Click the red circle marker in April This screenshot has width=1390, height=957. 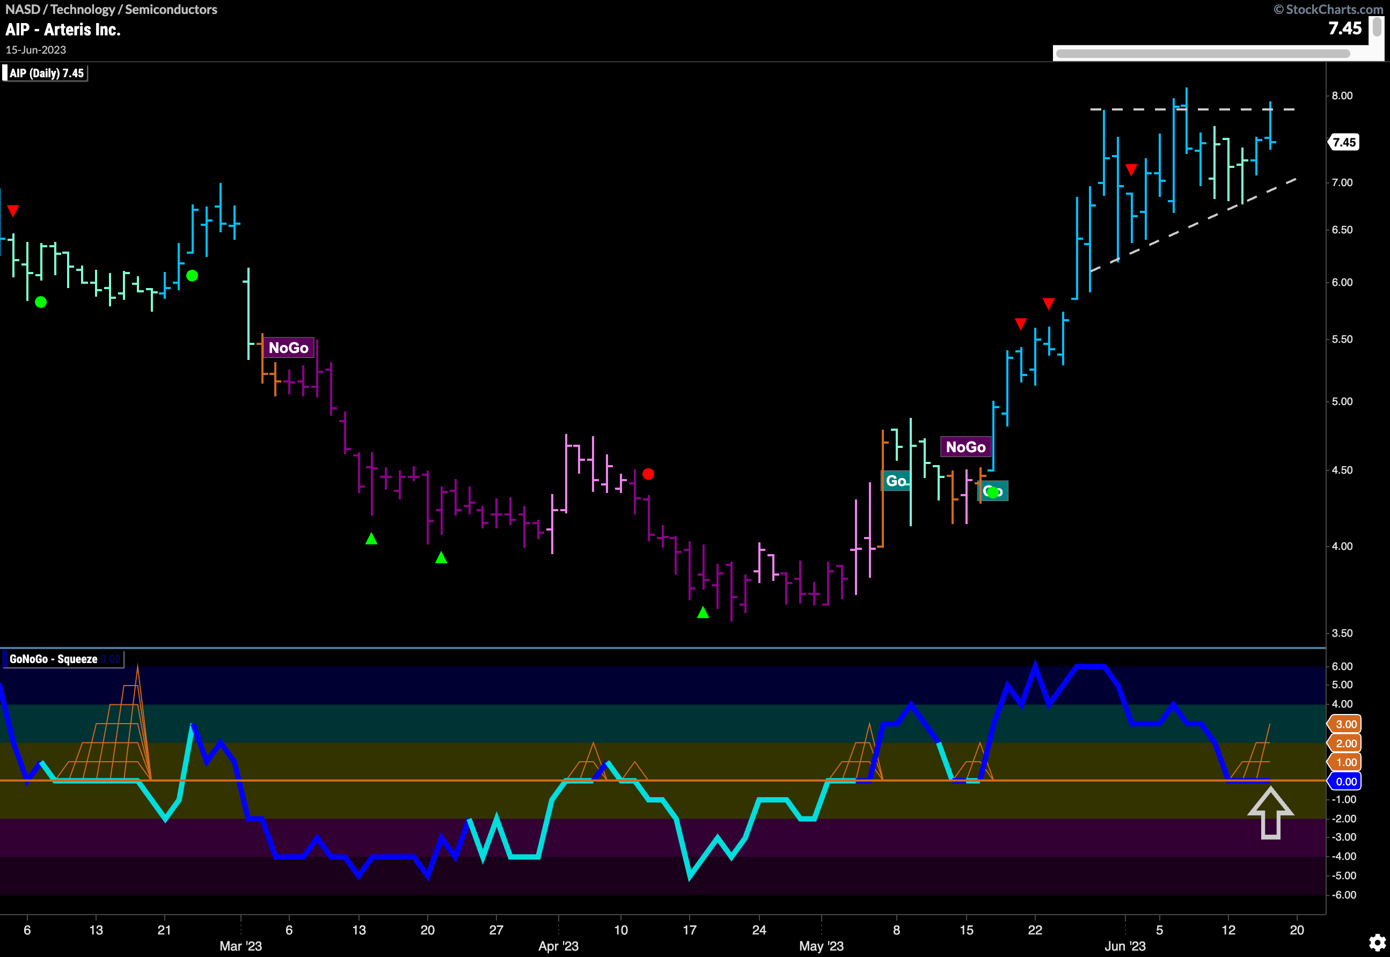tap(648, 474)
